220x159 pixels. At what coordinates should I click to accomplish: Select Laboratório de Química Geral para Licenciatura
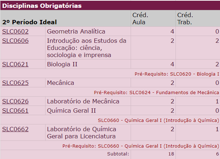[x=82, y=133]
